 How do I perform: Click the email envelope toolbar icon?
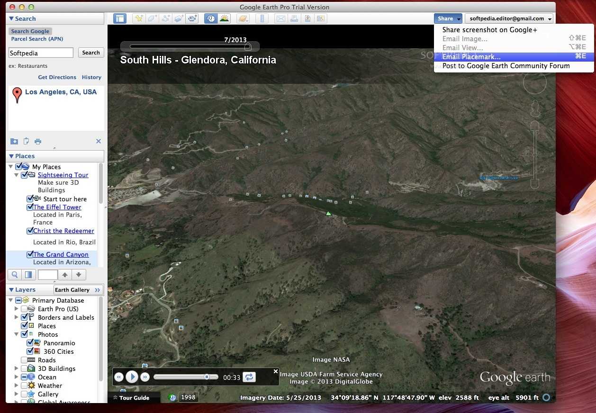pyautogui.click(x=281, y=18)
